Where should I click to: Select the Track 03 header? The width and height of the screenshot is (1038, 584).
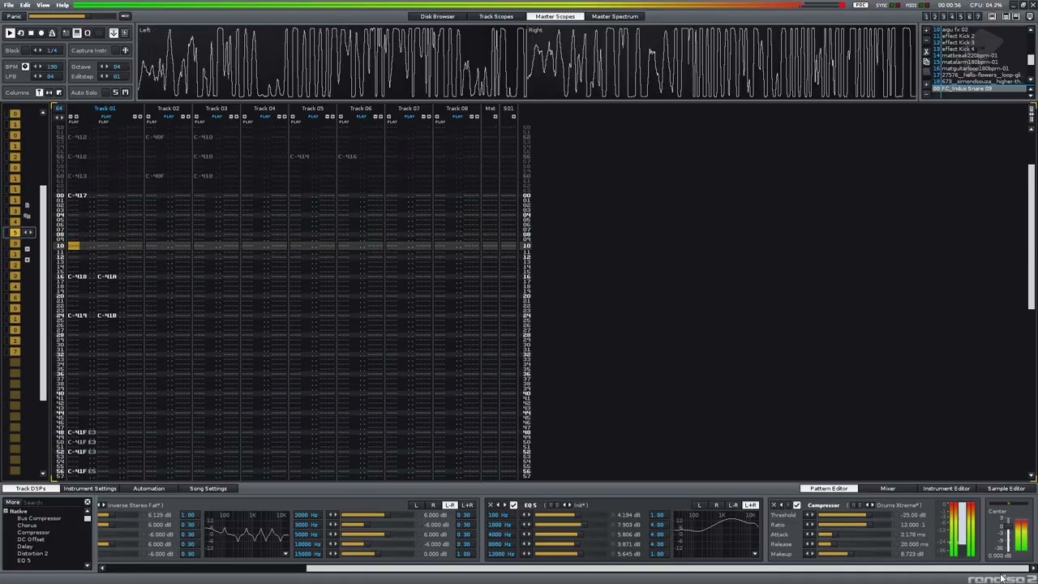pyautogui.click(x=216, y=108)
